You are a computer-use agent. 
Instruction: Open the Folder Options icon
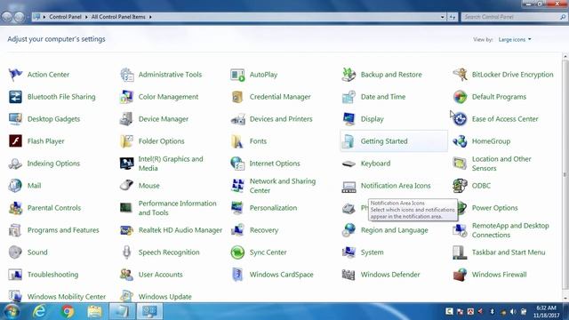click(126, 141)
